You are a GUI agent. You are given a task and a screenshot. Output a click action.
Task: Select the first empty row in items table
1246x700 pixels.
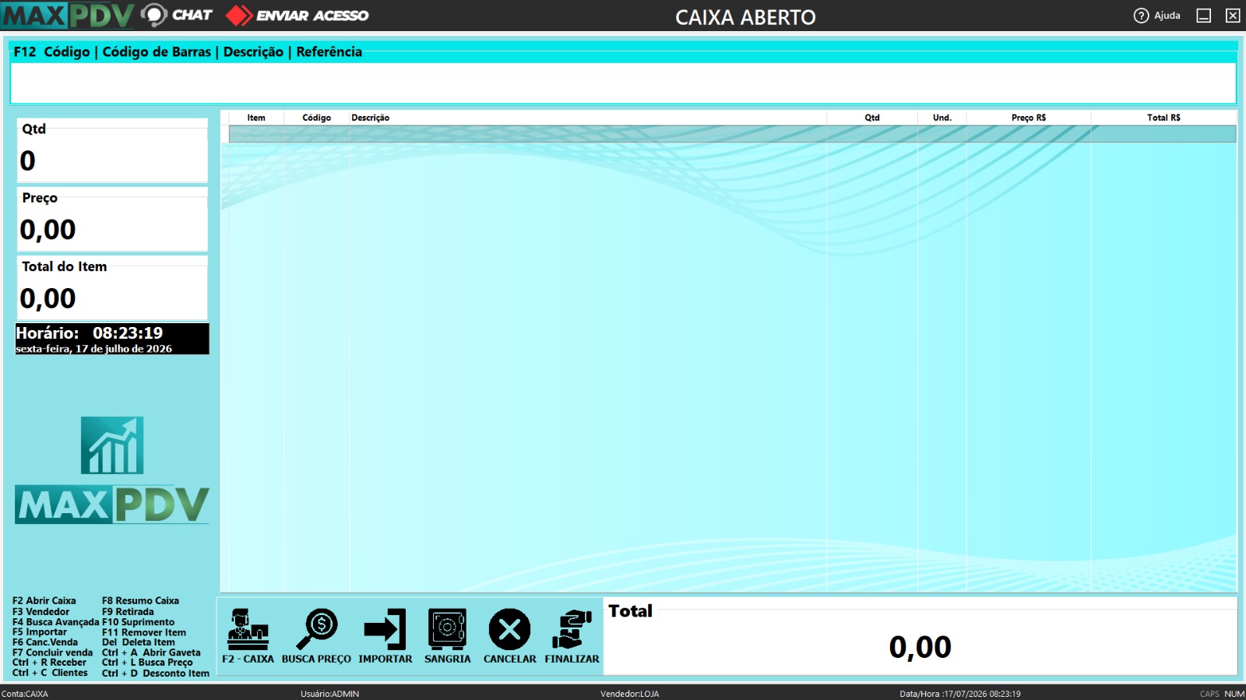732,134
